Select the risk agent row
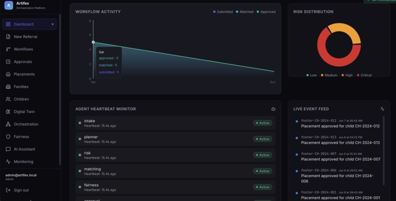Screen dimensions: 396x201 pyautogui.click(x=175, y=155)
